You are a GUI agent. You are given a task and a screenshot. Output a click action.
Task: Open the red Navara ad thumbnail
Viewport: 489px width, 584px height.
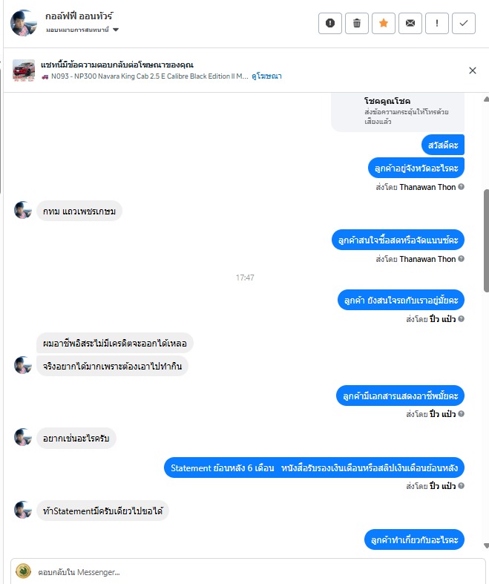tap(24, 70)
